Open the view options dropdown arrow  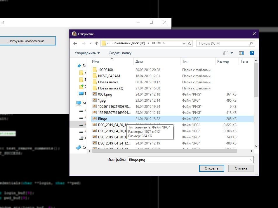232,53
